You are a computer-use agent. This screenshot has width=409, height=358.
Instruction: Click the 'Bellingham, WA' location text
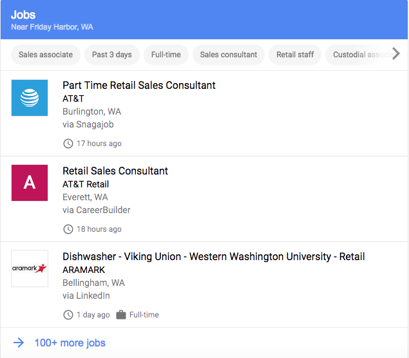93,283
